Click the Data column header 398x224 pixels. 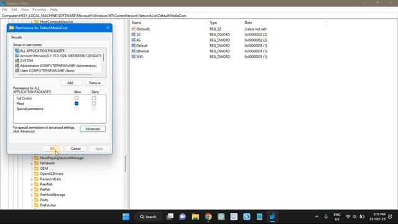pyautogui.click(x=248, y=22)
